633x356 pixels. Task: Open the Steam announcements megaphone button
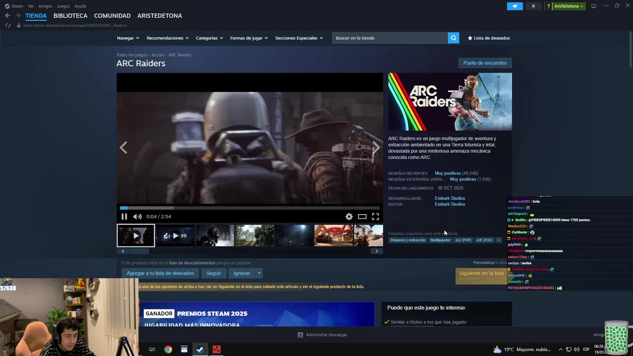(515, 6)
